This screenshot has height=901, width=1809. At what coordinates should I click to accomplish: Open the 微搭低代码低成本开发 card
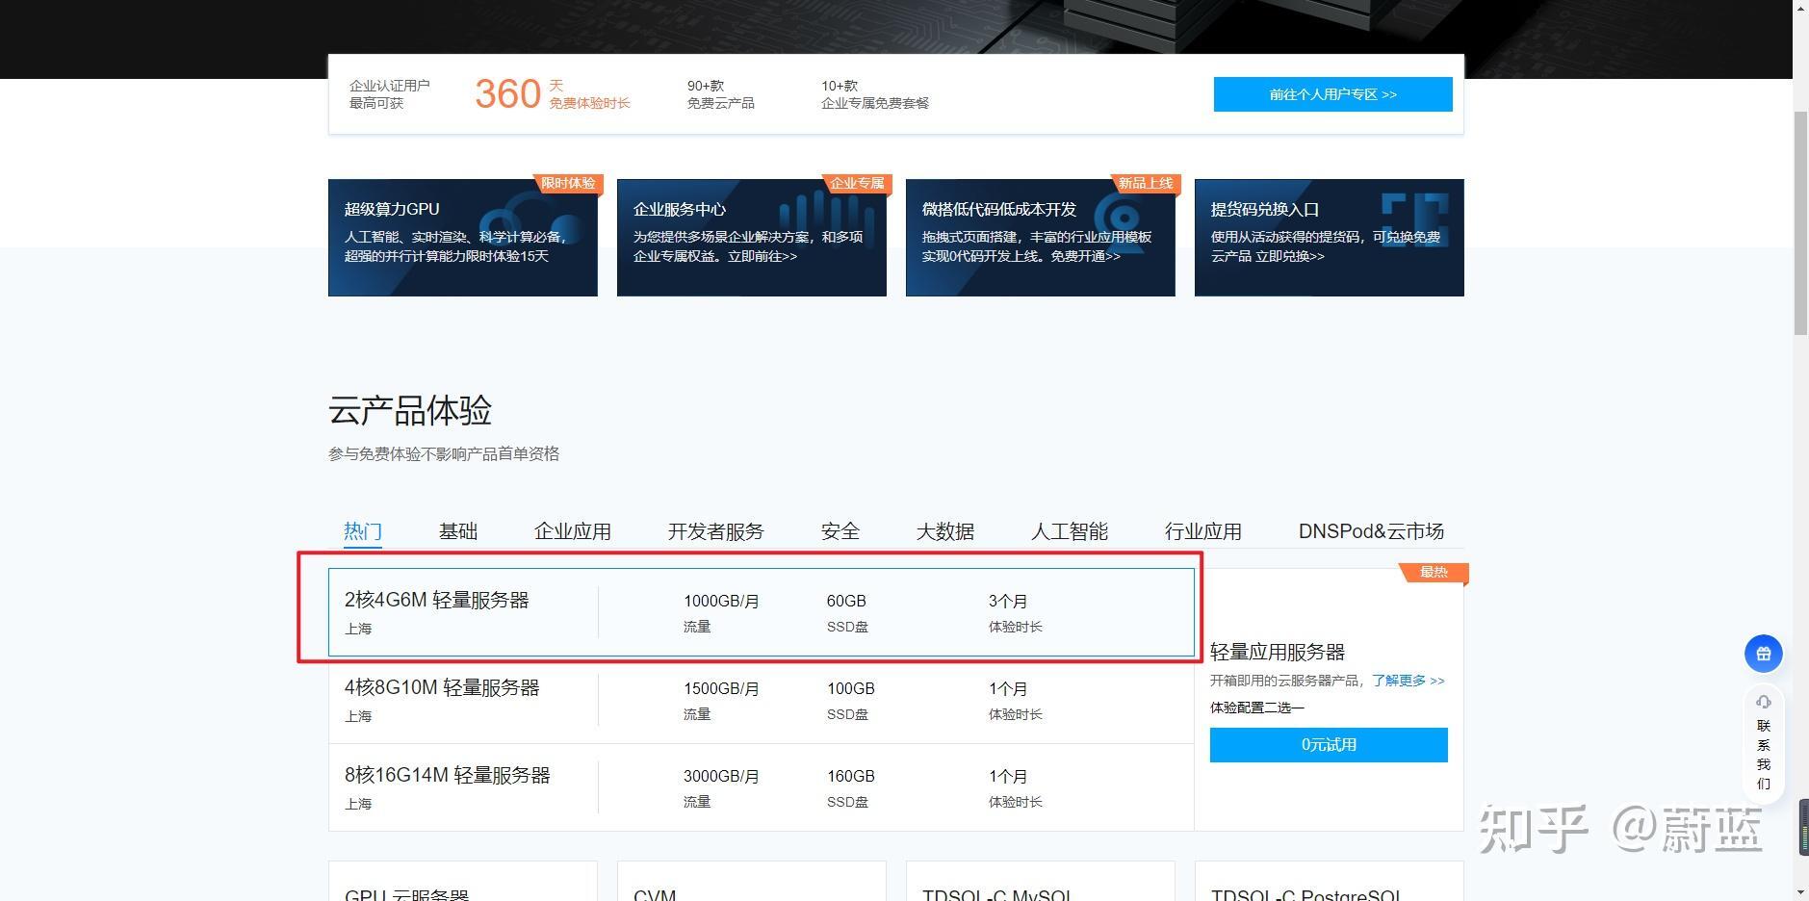1040,238
